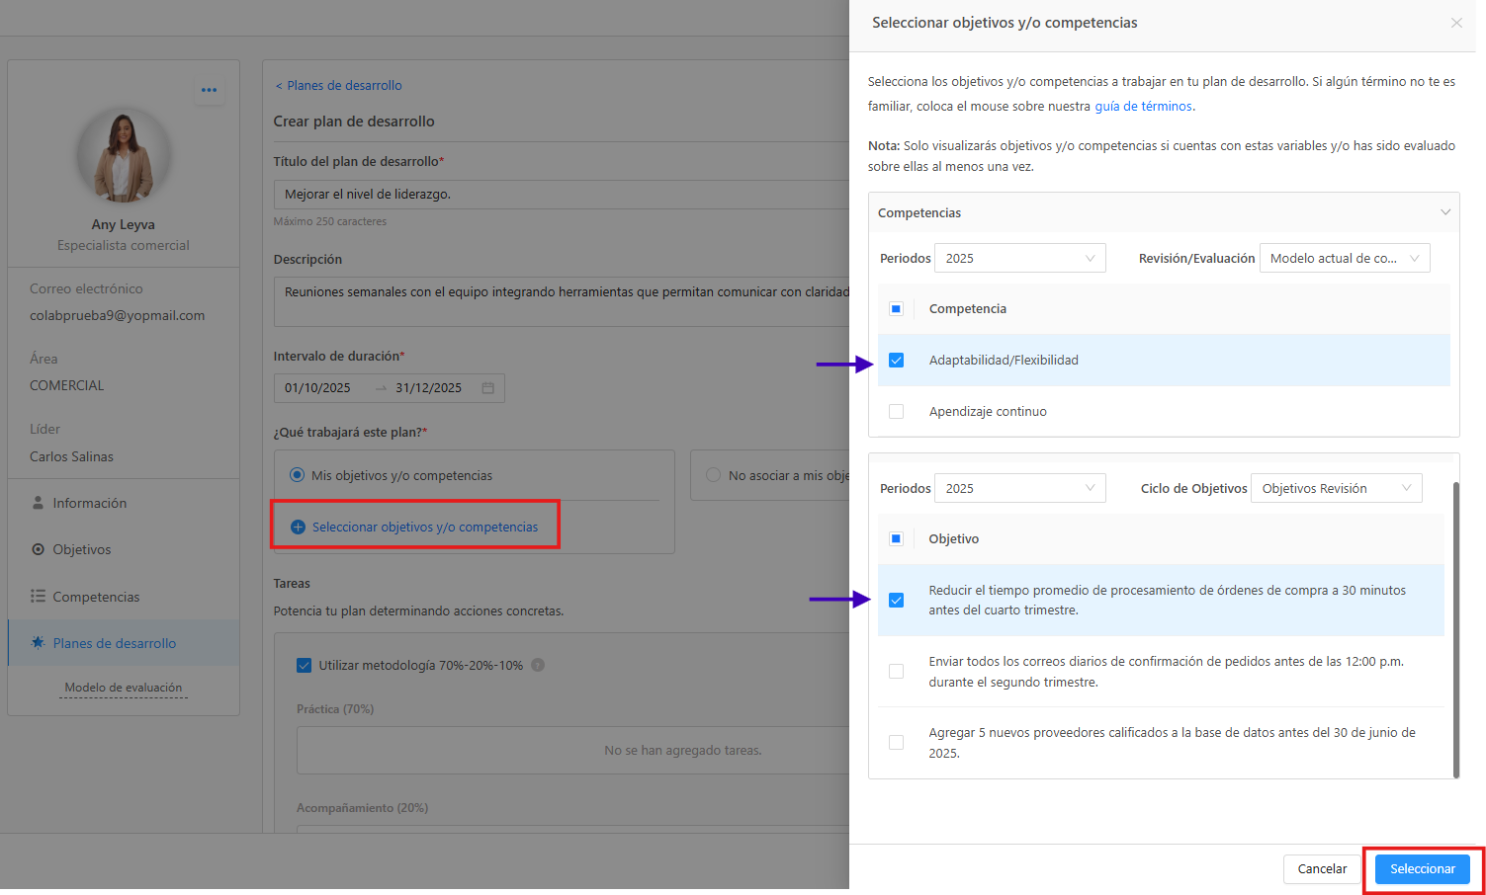Viewport: 1486px width, 895px height.
Task: Open Periodos 2025 dropdown in objectives section
Action: [1019, 489]
